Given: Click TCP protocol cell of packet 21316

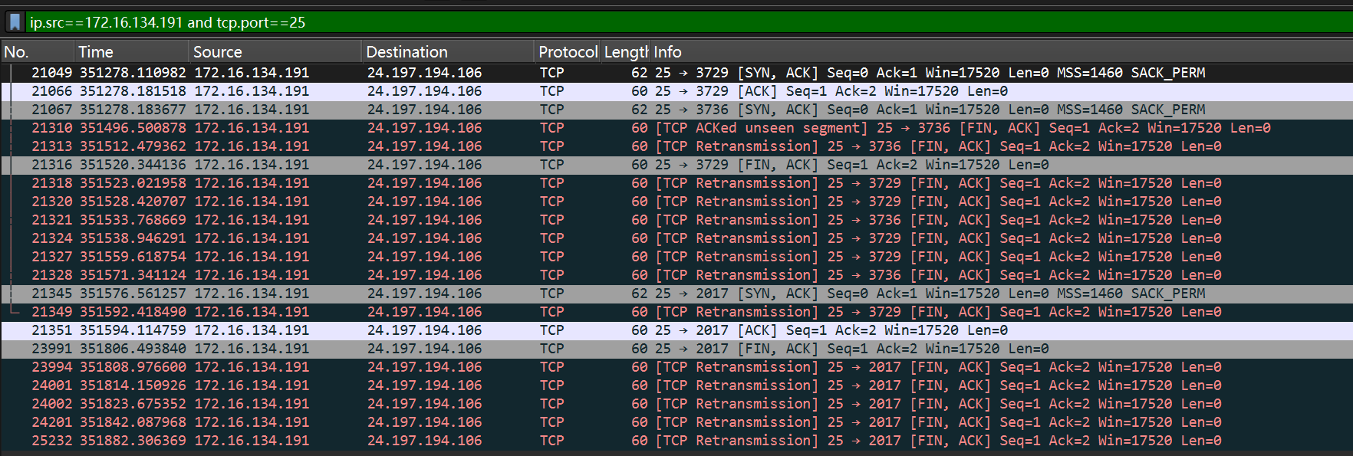Looking at the screenshot, I should [x=551, y=165].
